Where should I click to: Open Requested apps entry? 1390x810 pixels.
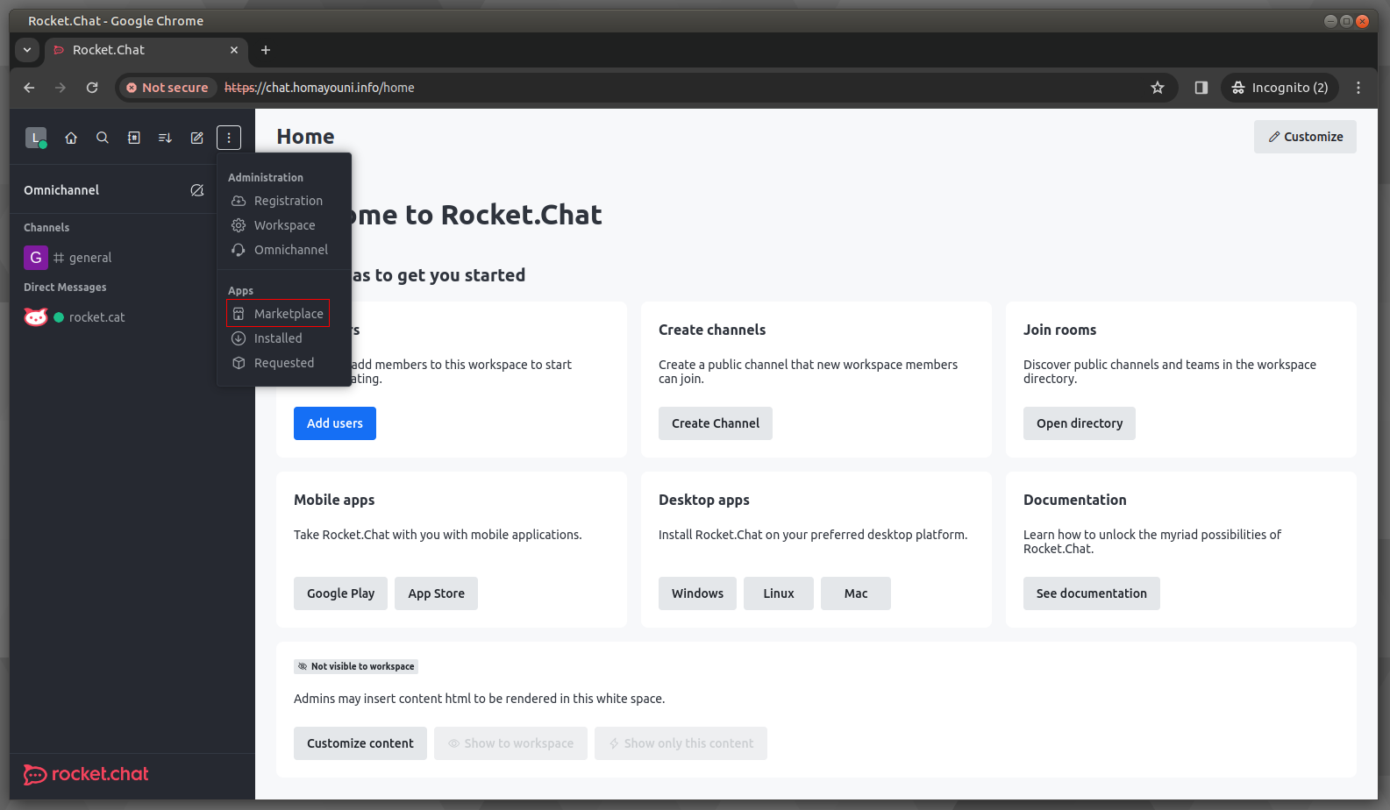pos(284,363)
